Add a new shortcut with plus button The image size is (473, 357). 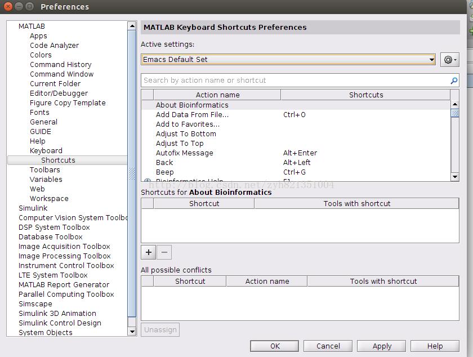click(149, 252)
